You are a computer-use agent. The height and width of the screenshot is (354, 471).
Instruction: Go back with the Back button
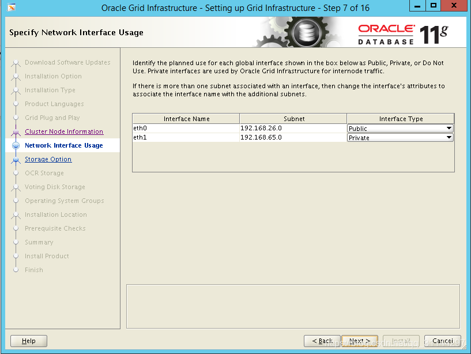pos(322,341)
